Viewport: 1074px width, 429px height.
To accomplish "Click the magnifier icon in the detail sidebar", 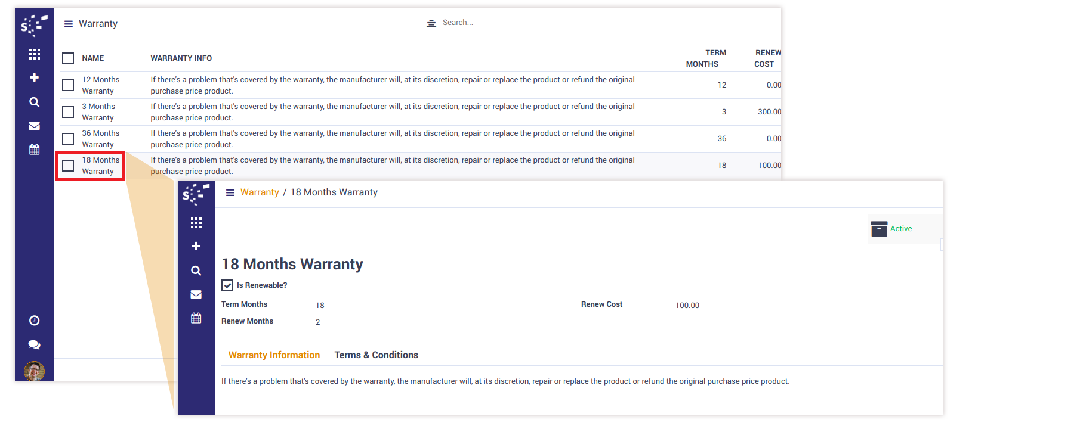I will tap(196, 271).
